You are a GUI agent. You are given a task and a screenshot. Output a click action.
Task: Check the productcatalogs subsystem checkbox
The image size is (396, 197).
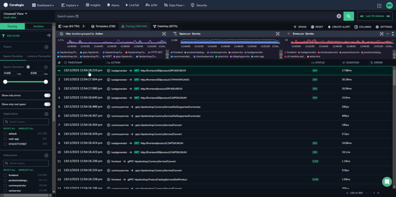(x=5, y=180)
